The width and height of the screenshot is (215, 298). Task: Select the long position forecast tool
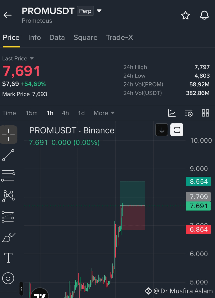point(8,217)
